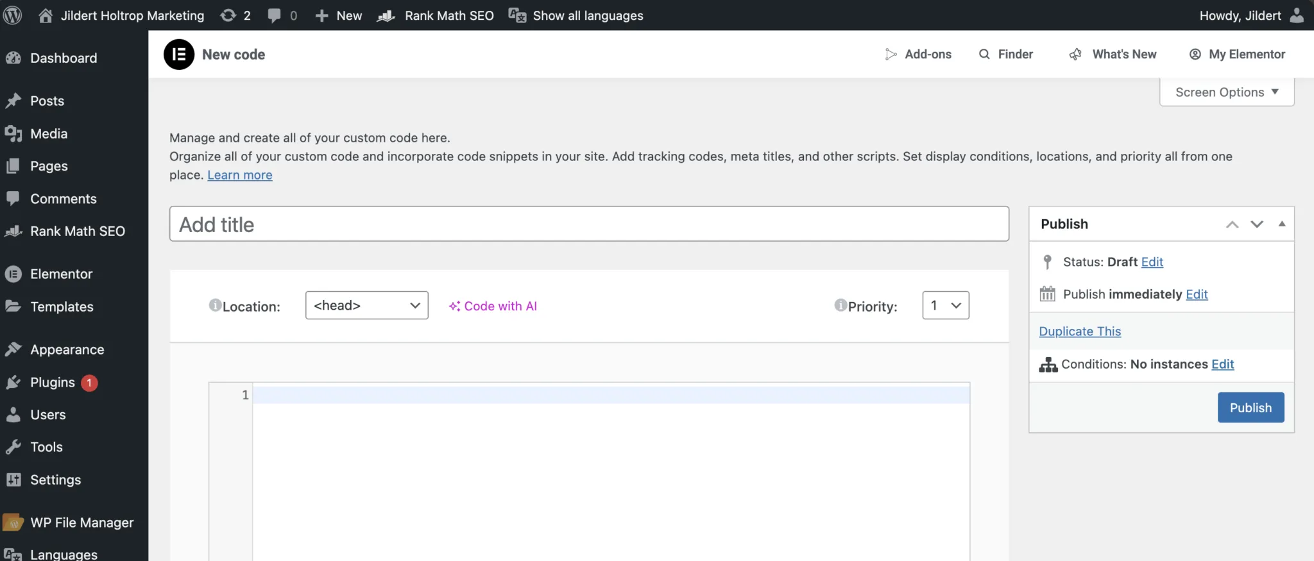Collapse the Publish panel with triangle toggle
Image resolution: width=1314 pixels, height=561 pixels.
1281,224
